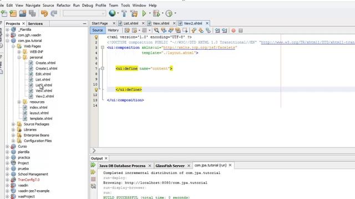This screenshot has height=199, width=355.
Task: Close the Projects tab
Action: coord(23,23)
